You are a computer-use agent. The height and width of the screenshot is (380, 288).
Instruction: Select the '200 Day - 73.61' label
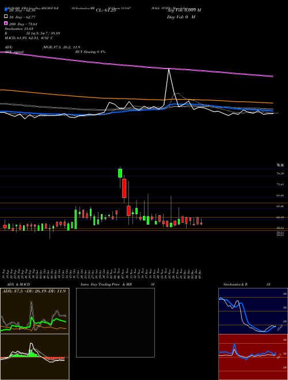click(x=23, y=24)
